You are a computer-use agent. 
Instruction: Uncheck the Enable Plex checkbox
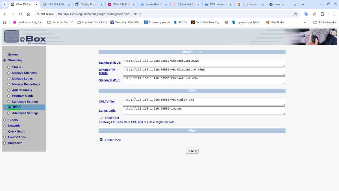point(101,140)
